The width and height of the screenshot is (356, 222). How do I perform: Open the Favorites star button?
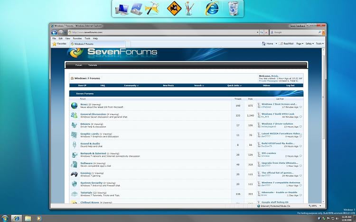pyautogui.click(x=59, y=44)
